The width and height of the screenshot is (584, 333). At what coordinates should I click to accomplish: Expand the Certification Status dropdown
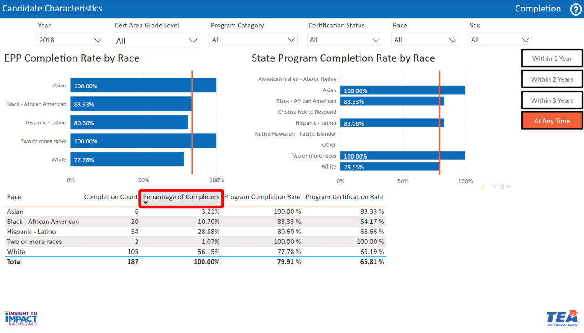coord(344,40)
